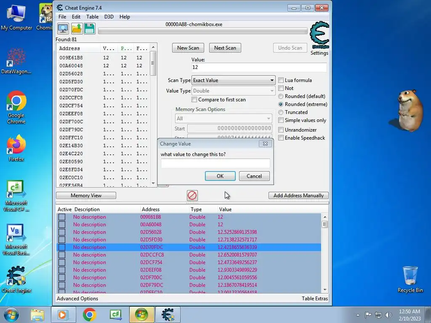The height and width of the screenshot is (323, 431).
Task: Enable the Lua formula checkbox
Action: tap(281, 80)
